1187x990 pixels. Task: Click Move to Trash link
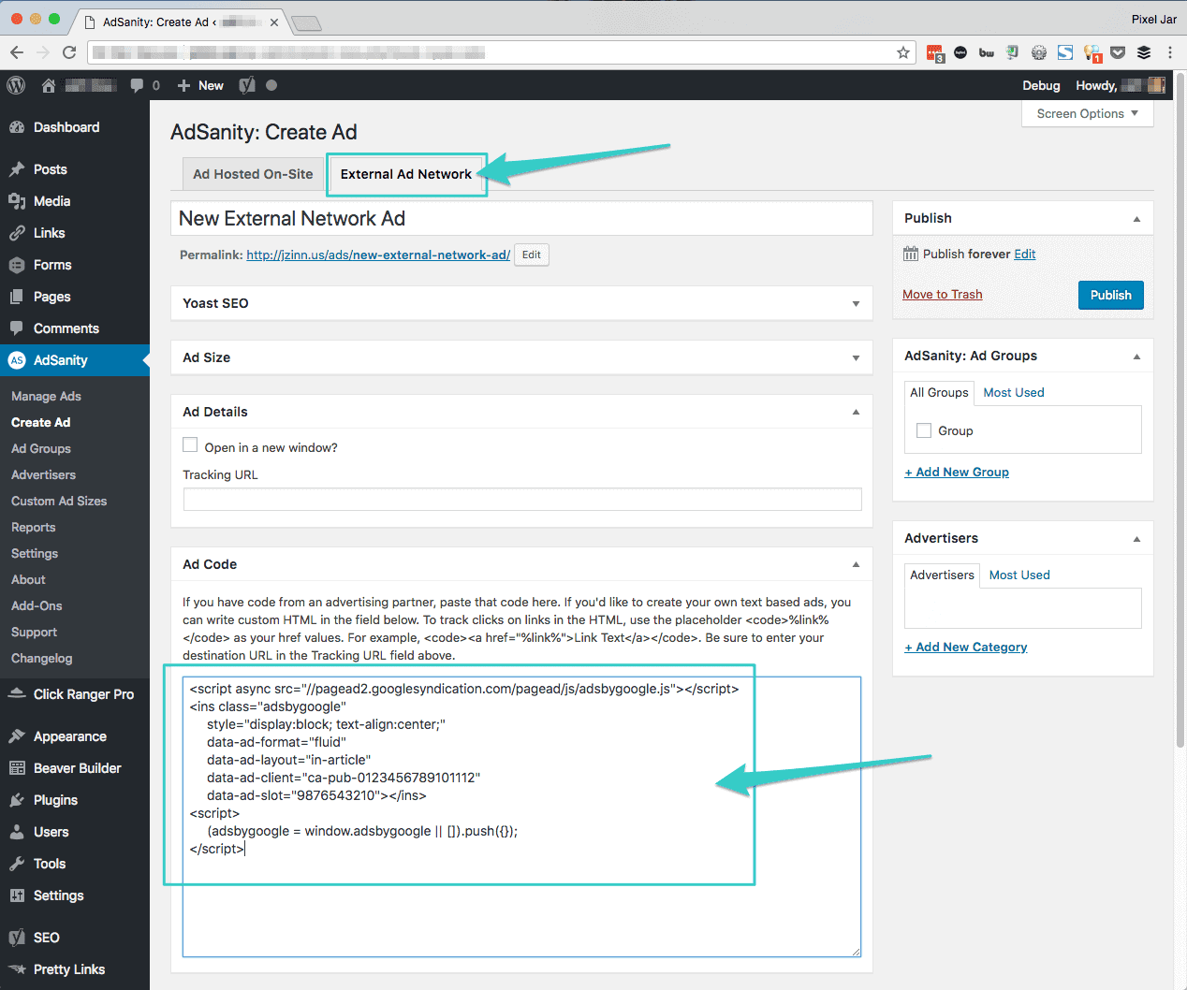(x=942, y=294)
